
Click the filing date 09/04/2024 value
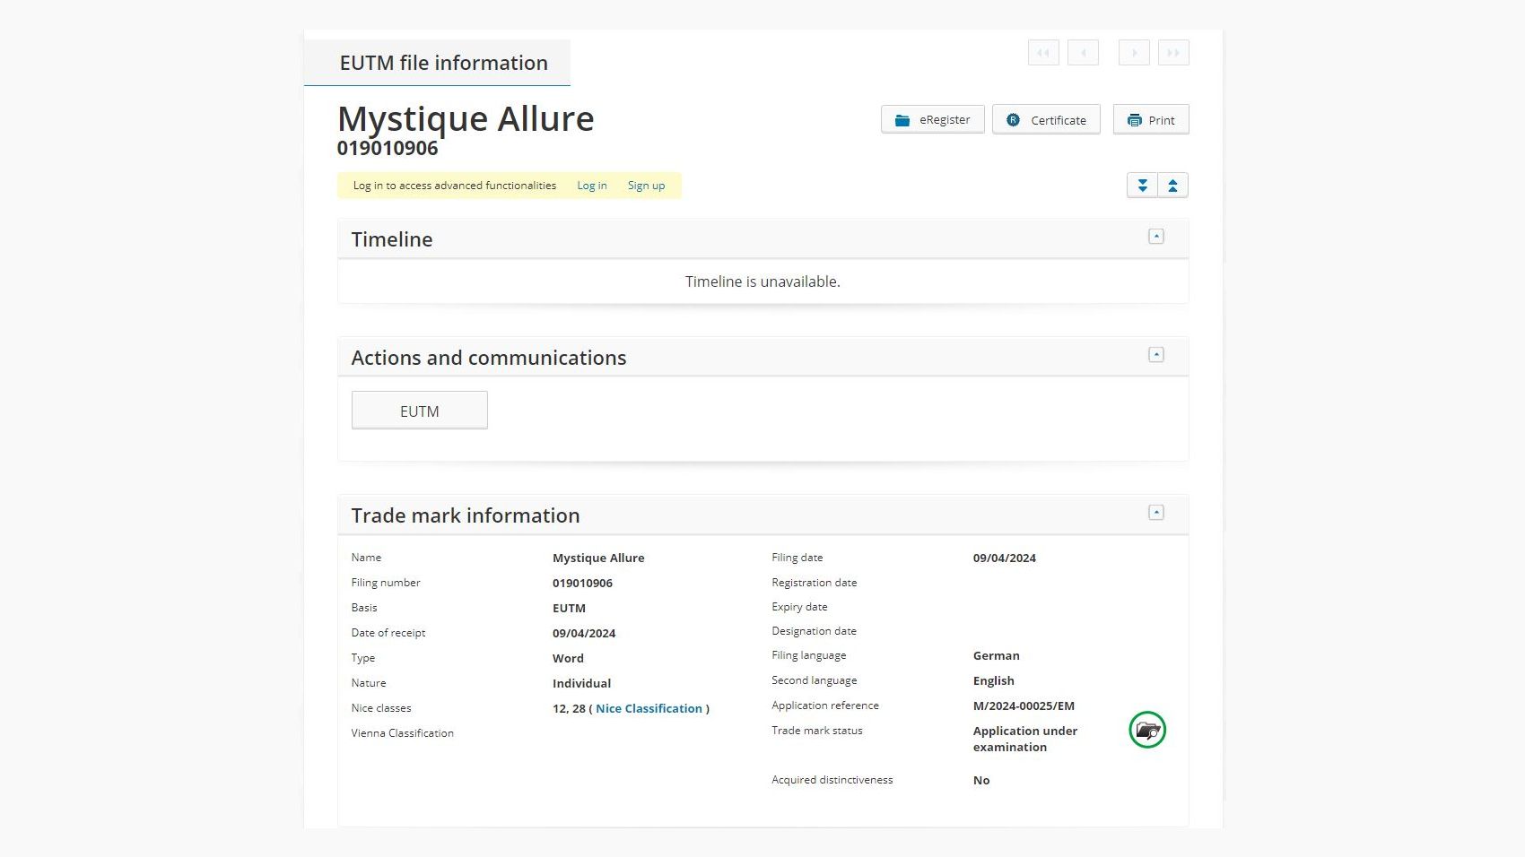1005,558
